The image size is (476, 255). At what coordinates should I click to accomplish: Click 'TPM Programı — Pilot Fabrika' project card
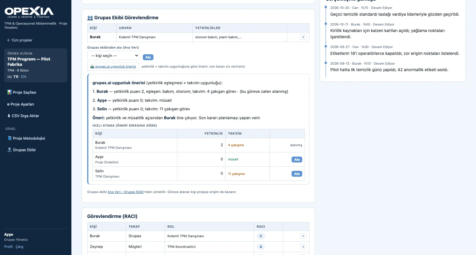click(x=36, y=66)
